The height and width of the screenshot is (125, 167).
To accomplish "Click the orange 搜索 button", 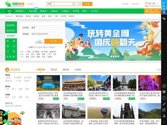I will point(87,4).
